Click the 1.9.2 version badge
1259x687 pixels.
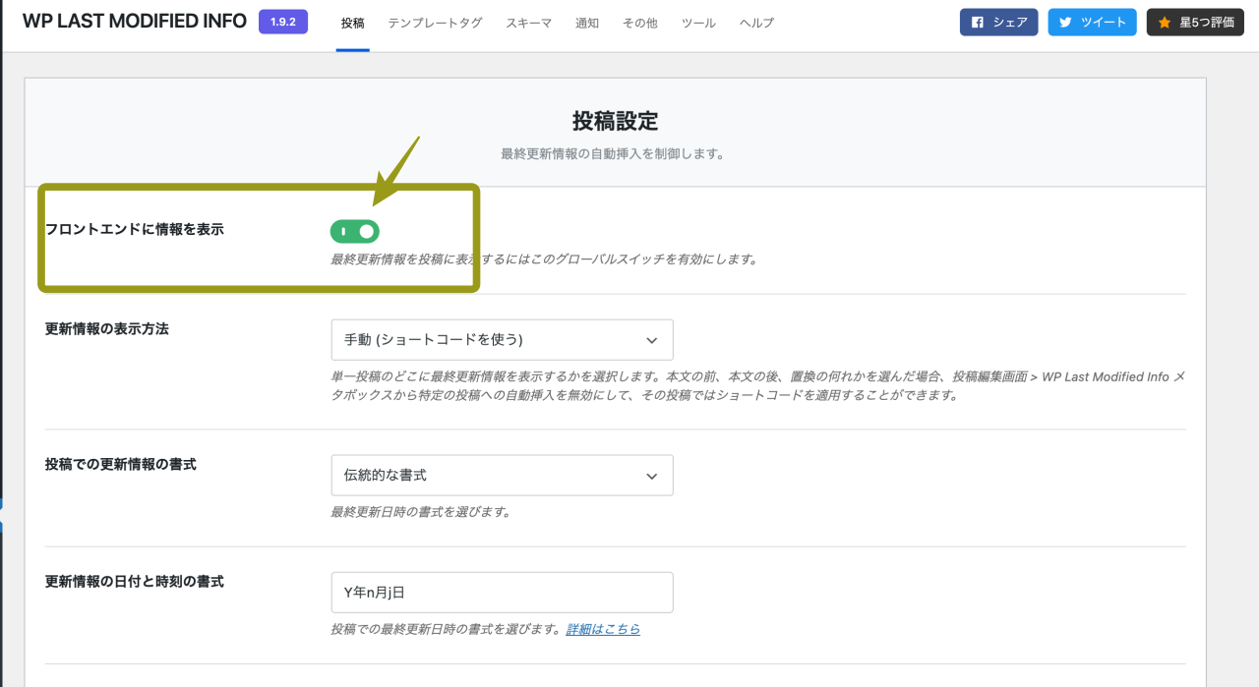283,21
